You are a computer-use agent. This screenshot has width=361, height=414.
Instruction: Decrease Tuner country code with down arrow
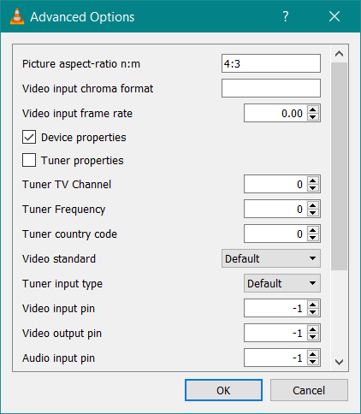point(313,238)
